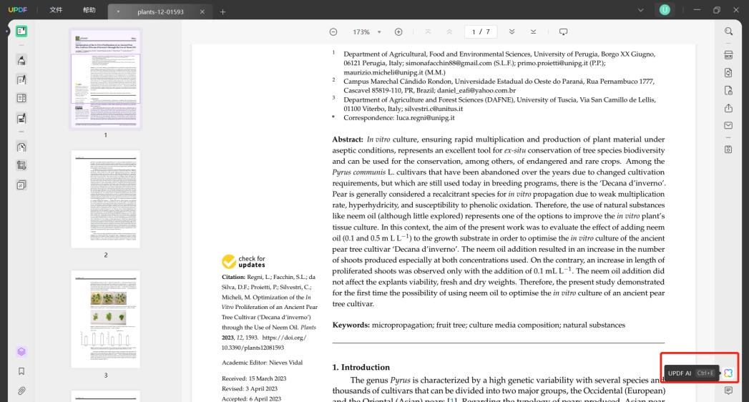Open the 文件 menu
The image size is (749, 402).
click(x=56, y=10)
